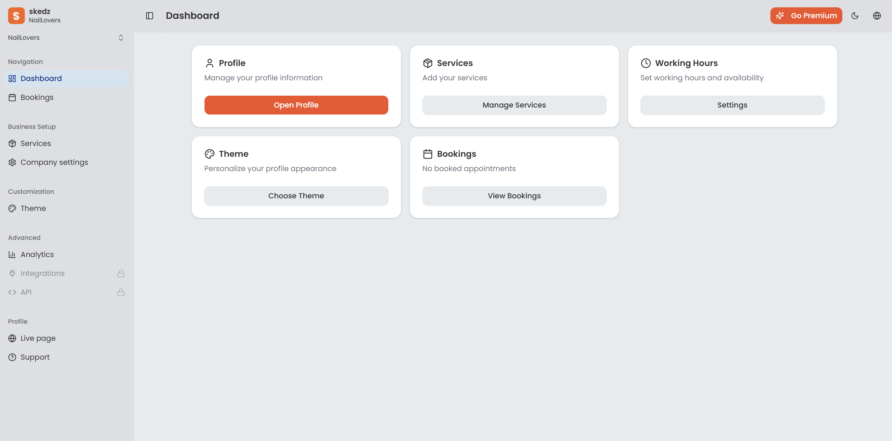Open Support help item
Viewport: 892px width, 441px height.
pos(35,357)
